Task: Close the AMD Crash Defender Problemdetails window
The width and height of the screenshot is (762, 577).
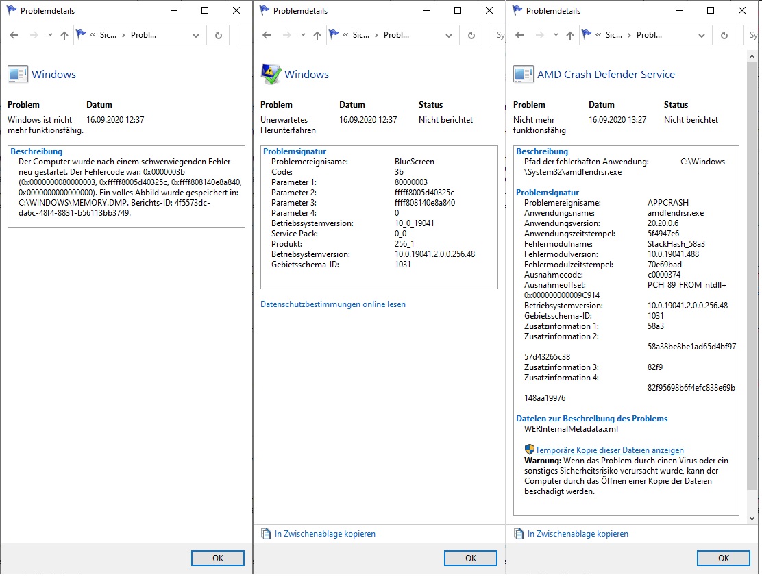Action: [742, 10]
